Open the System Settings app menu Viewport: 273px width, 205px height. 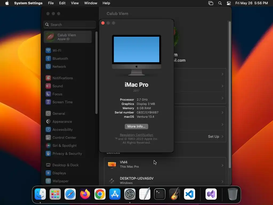coord(28,3)
